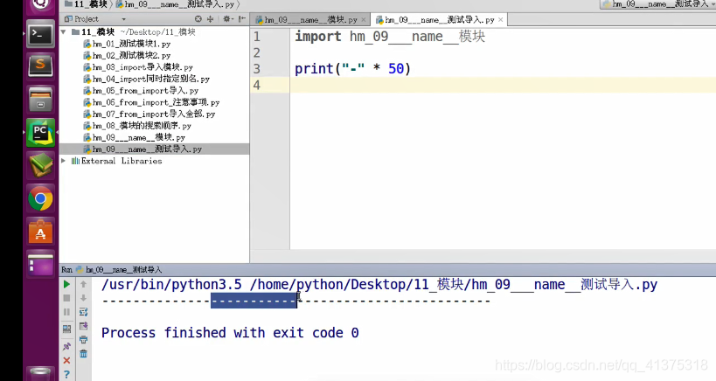Screen dimensions: 716x381
Task: Click scroll from source target icon
Action: pyautogui.click(x=198, y=19)
